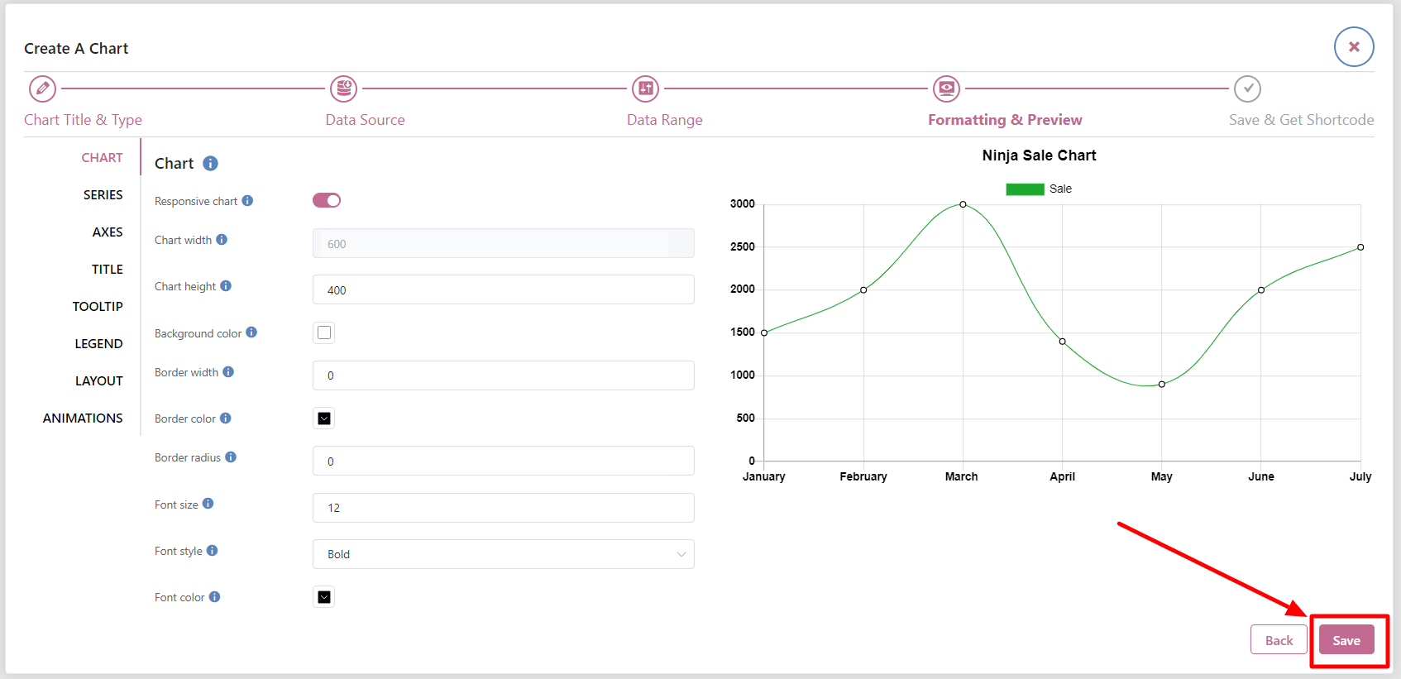Image resolution: width=1401 pixels, height=679 pixels.
Task: Open the Font color picker swatch
Action: point(324,597)
